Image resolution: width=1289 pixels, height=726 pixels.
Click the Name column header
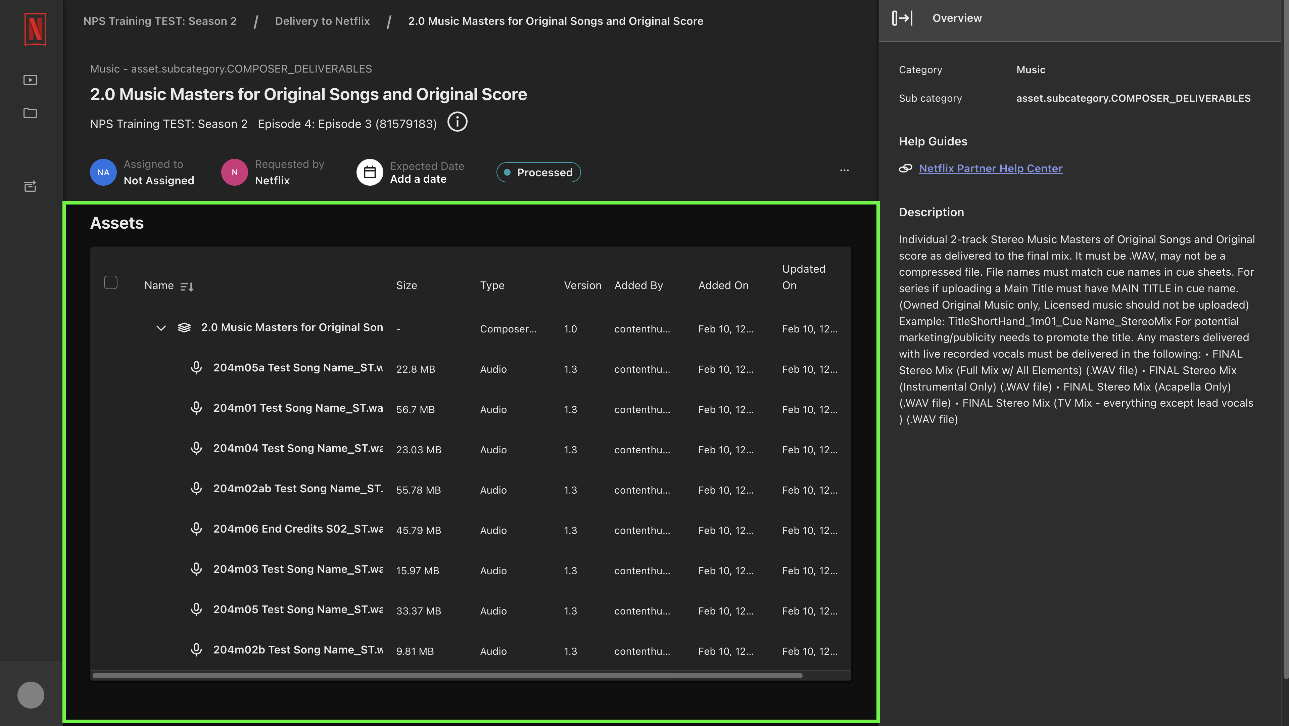[159, 285]
